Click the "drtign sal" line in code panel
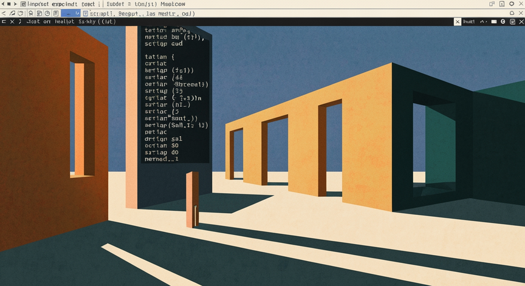 163,139
